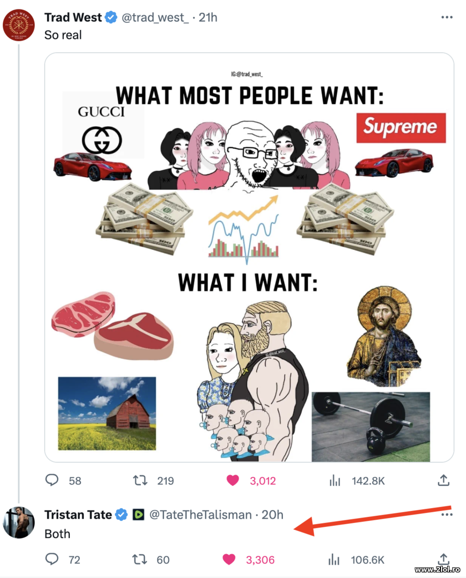Click the 21h timestamp to open the tweet
This screenshot has height=578, width=466.
click(x=207, y=17)
